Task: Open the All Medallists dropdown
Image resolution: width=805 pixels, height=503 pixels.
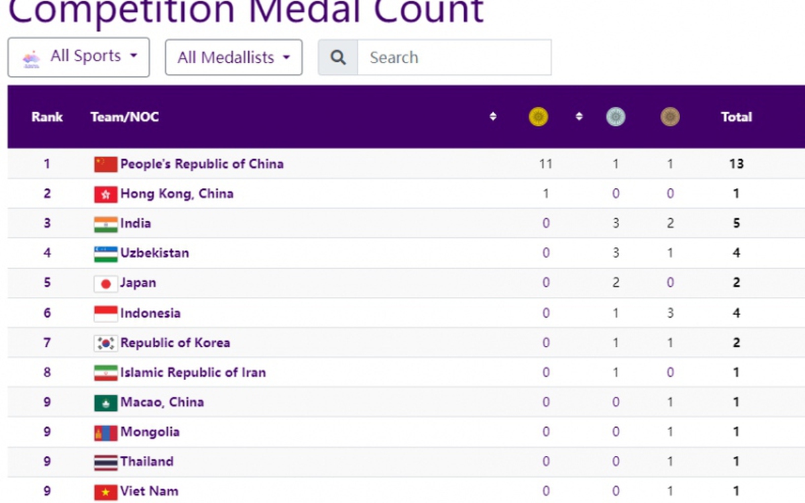Action: click(x=233, y=57)
